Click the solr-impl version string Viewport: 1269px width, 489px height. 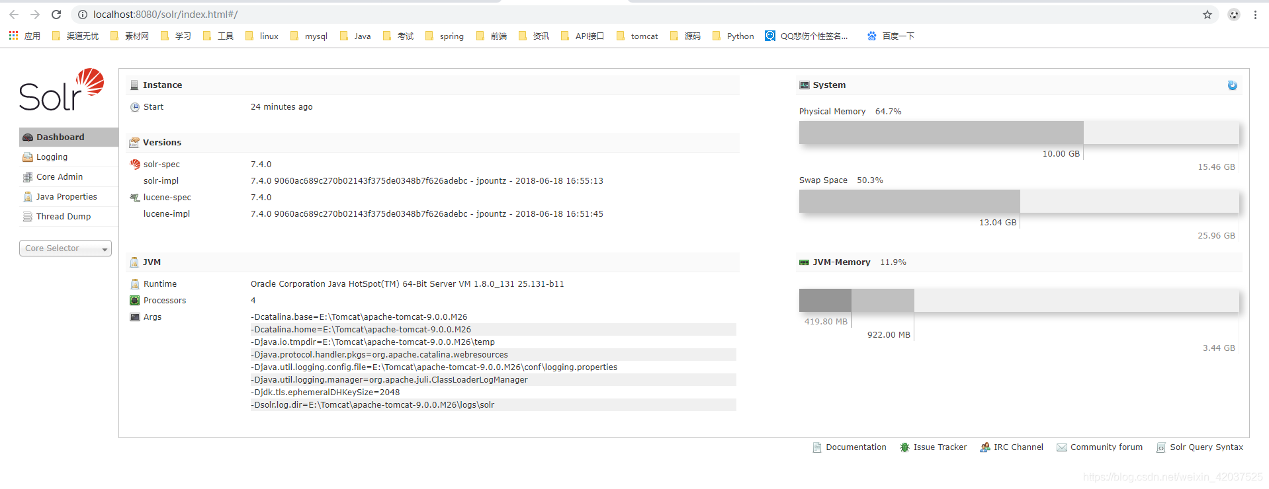pos(427,181)
